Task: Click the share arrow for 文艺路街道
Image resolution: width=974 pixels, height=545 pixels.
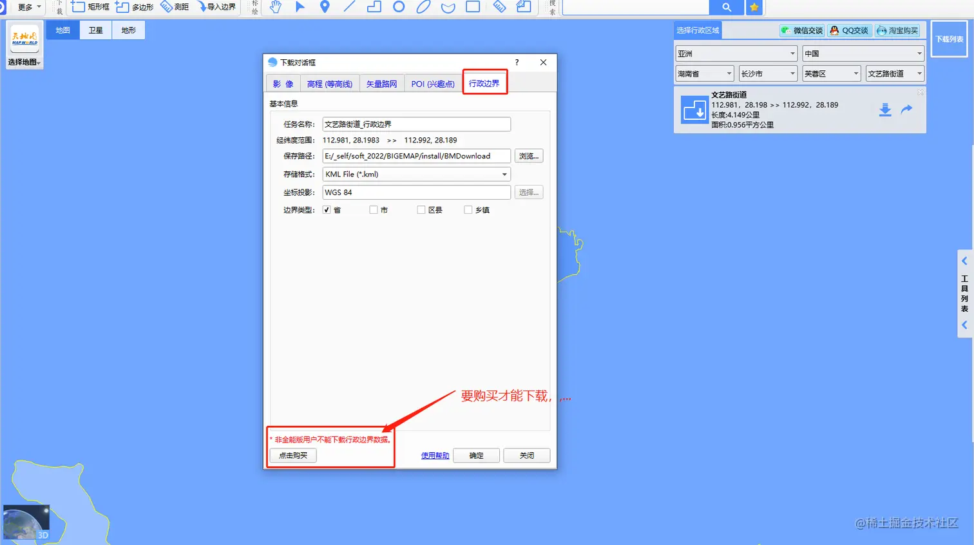Action: 906,110
